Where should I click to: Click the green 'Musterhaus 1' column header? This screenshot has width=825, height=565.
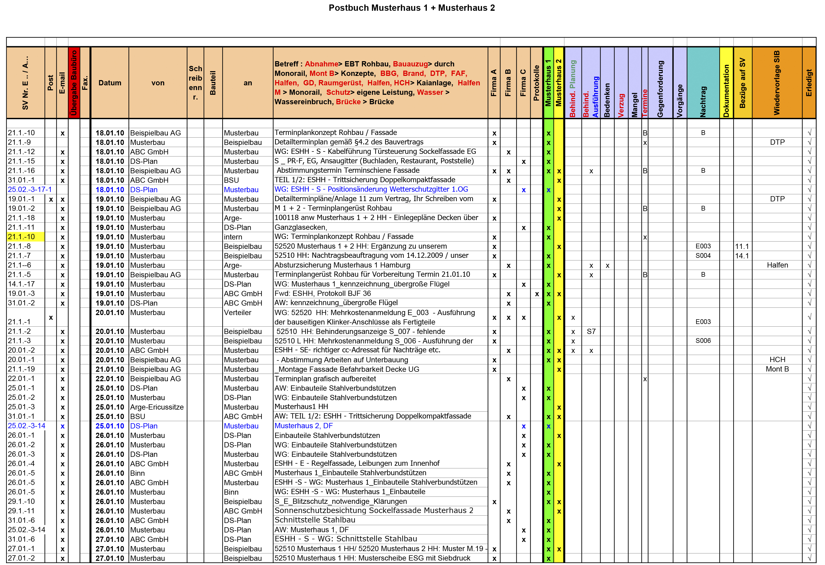coord(548,83)
